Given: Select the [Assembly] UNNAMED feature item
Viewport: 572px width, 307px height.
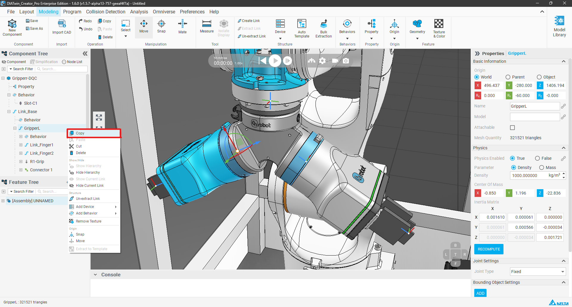Looking at the screenshot, I should pyautogui.click(x=33, y=201).
